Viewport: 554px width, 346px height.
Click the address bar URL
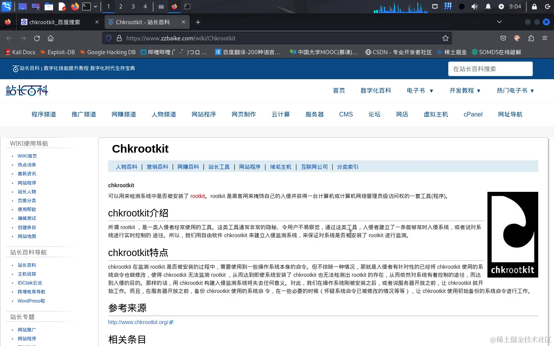(x=181, y=38)
